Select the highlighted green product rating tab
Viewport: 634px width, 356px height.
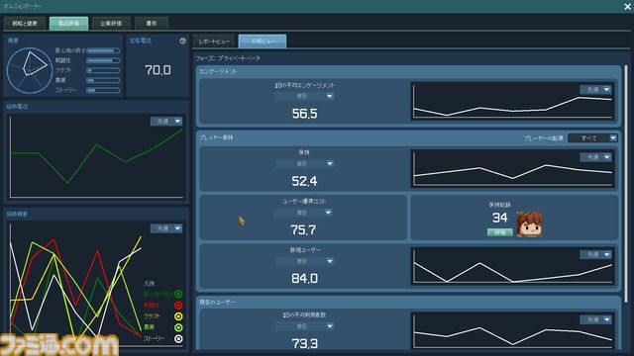tap(68, 24)
